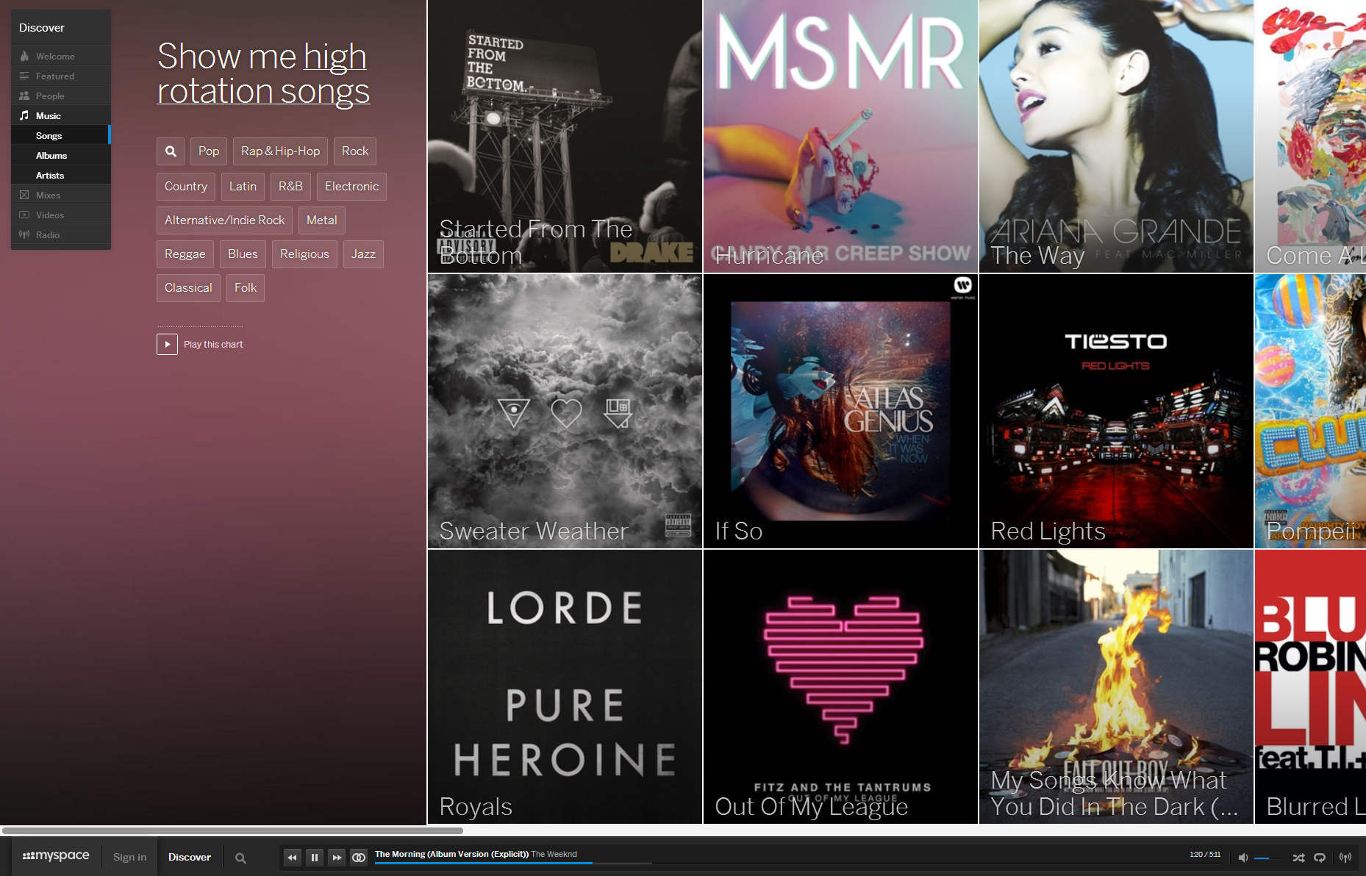
Task: Select Music in the Discover sidebar
Action: click(61, 115)
